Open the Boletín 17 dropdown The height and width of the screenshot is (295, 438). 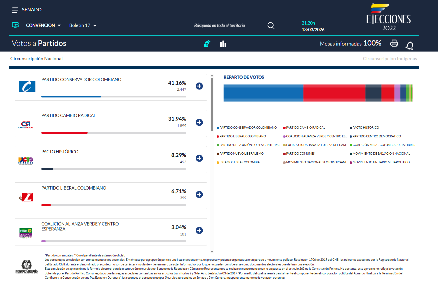tap(83, 25)
